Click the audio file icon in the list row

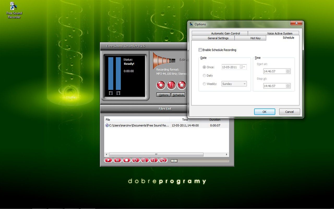(107, 125)
